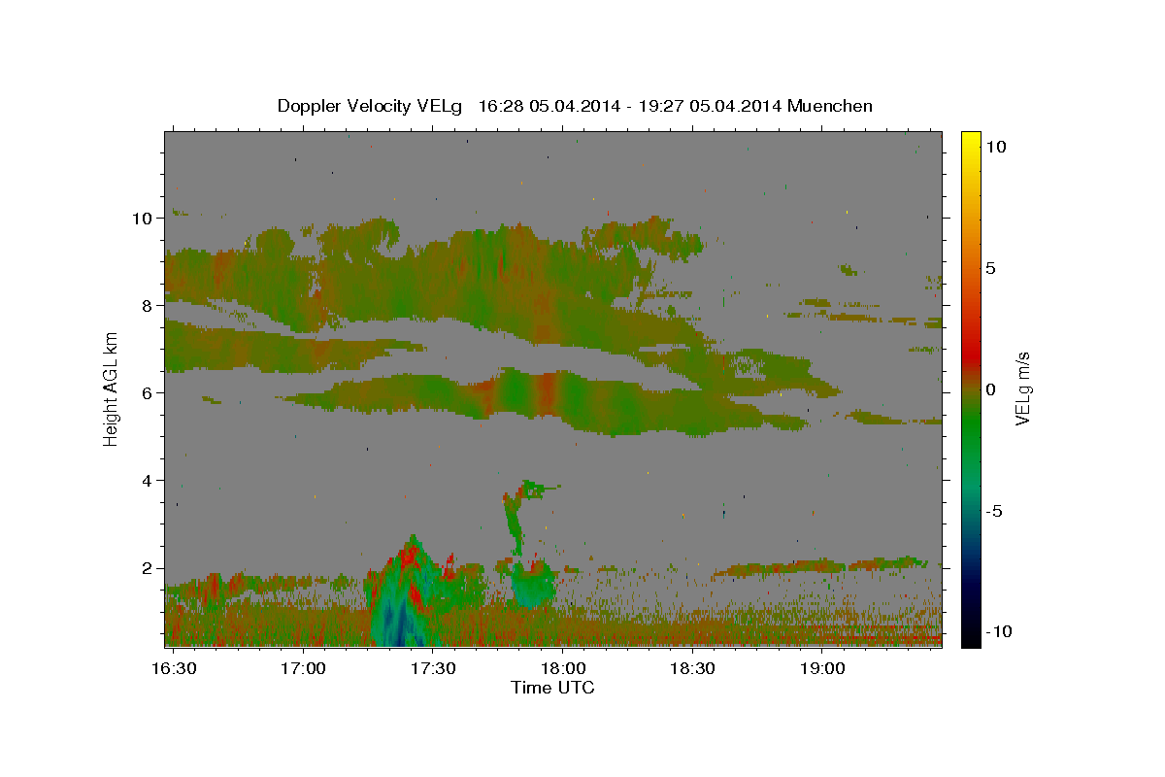Click the colorbar value 10 label
1165x777 pixels.
996,146
